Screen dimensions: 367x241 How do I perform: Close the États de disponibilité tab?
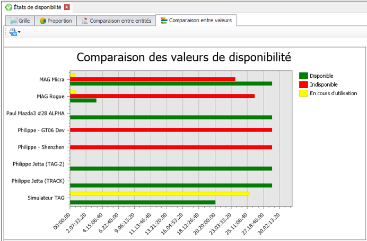[67, 7]
